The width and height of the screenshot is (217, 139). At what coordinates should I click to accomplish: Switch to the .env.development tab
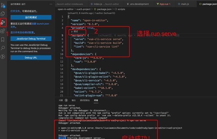138,4
